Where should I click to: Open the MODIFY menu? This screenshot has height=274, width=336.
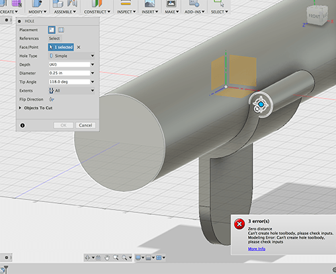(37, 11)
